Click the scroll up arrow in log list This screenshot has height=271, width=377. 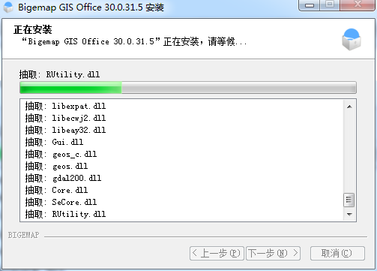(x=349, y=107)
